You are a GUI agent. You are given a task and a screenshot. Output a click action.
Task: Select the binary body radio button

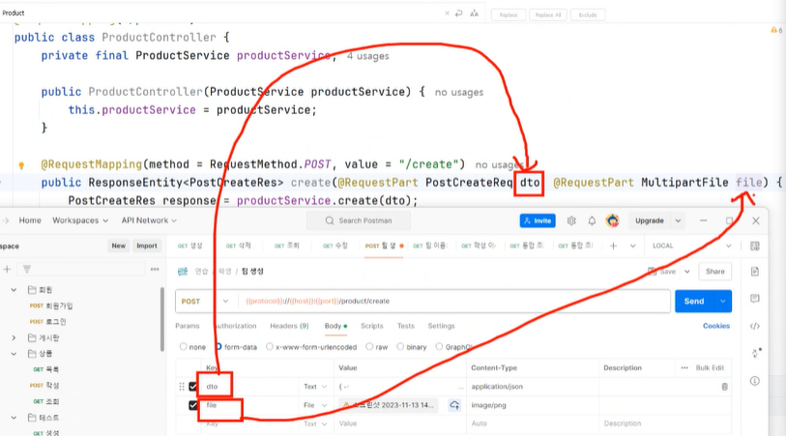tap(400, 347)
